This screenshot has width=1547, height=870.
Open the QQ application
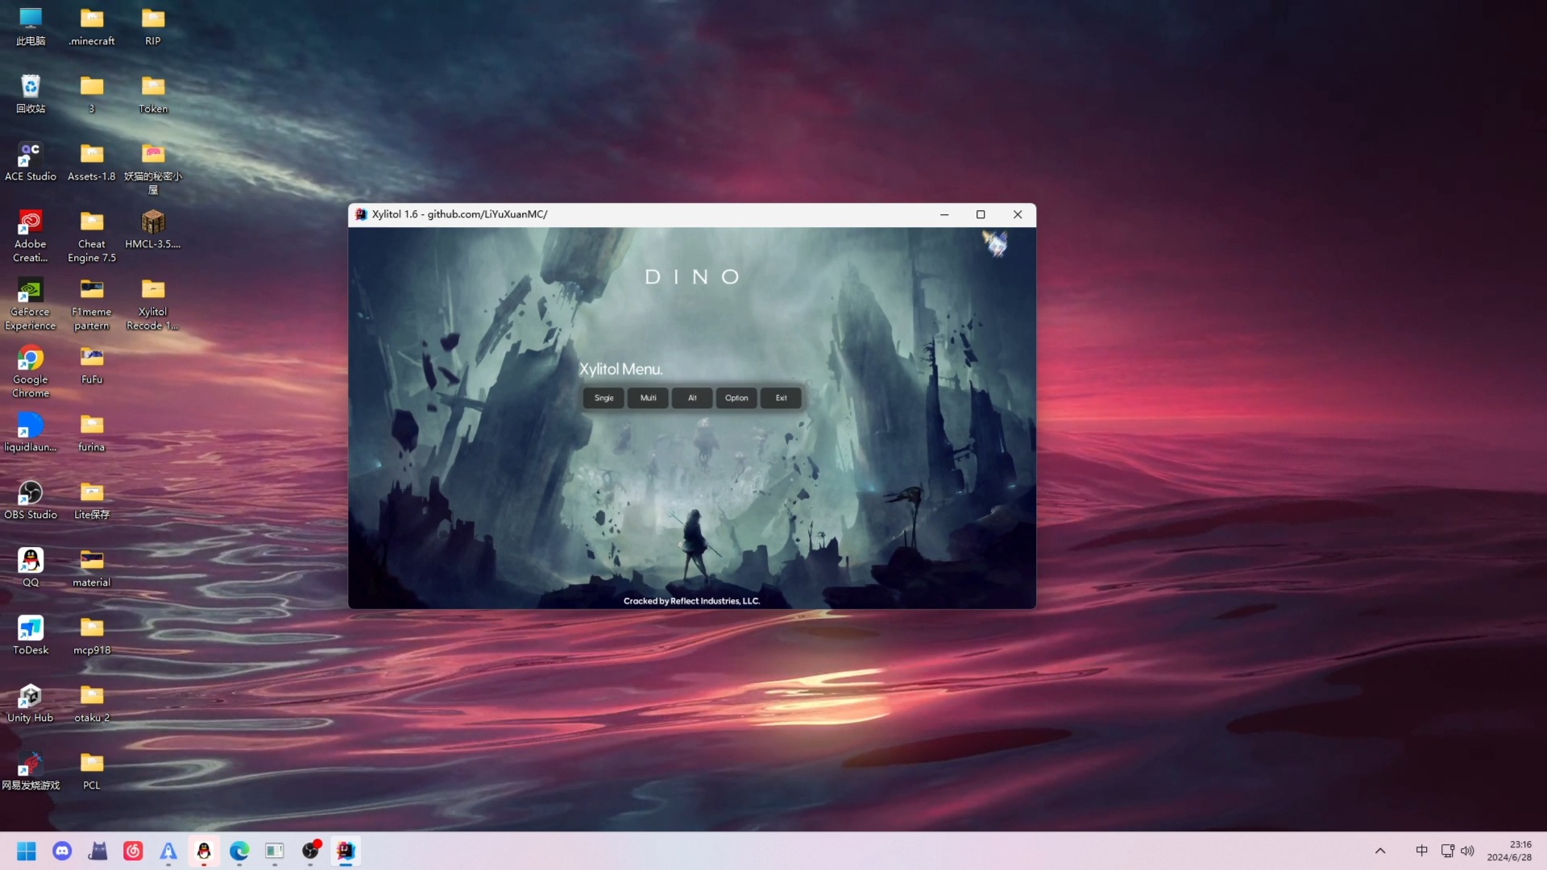coord(30,559)
